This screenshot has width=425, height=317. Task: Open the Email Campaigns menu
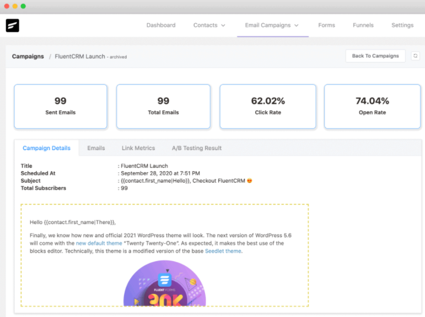272,25
